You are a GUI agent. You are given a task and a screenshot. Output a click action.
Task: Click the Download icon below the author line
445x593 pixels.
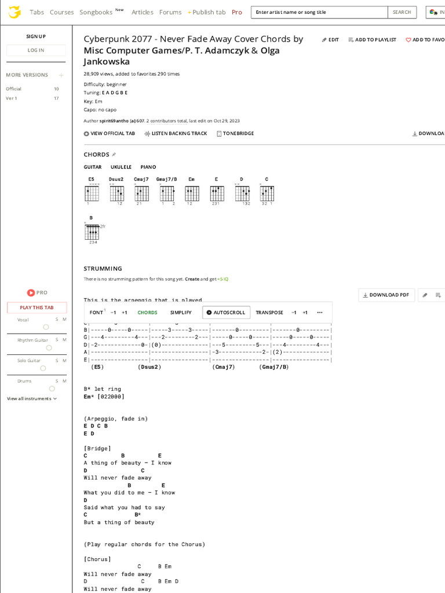point(414,134)
